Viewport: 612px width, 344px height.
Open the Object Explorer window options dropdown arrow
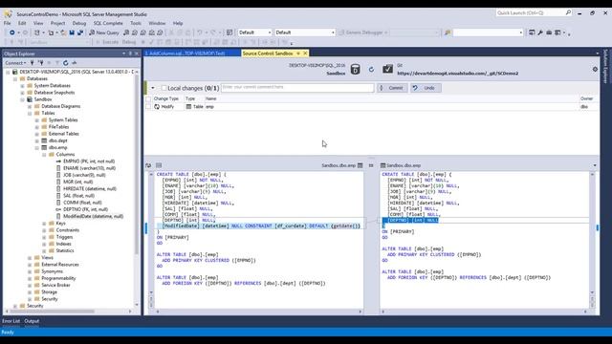tap(123, 54)
